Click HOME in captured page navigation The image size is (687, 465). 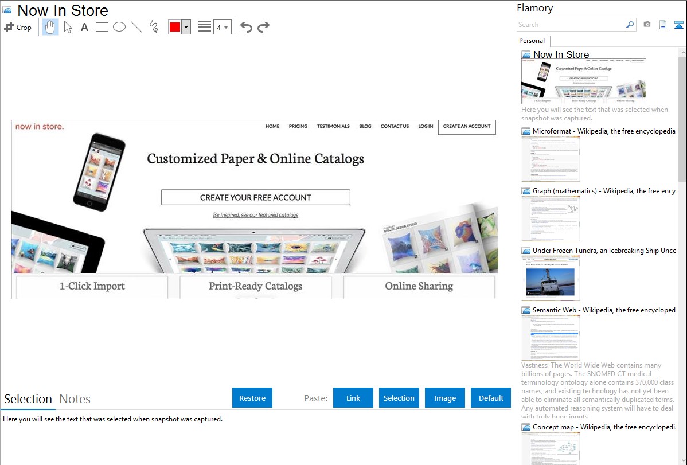(272, 126)
